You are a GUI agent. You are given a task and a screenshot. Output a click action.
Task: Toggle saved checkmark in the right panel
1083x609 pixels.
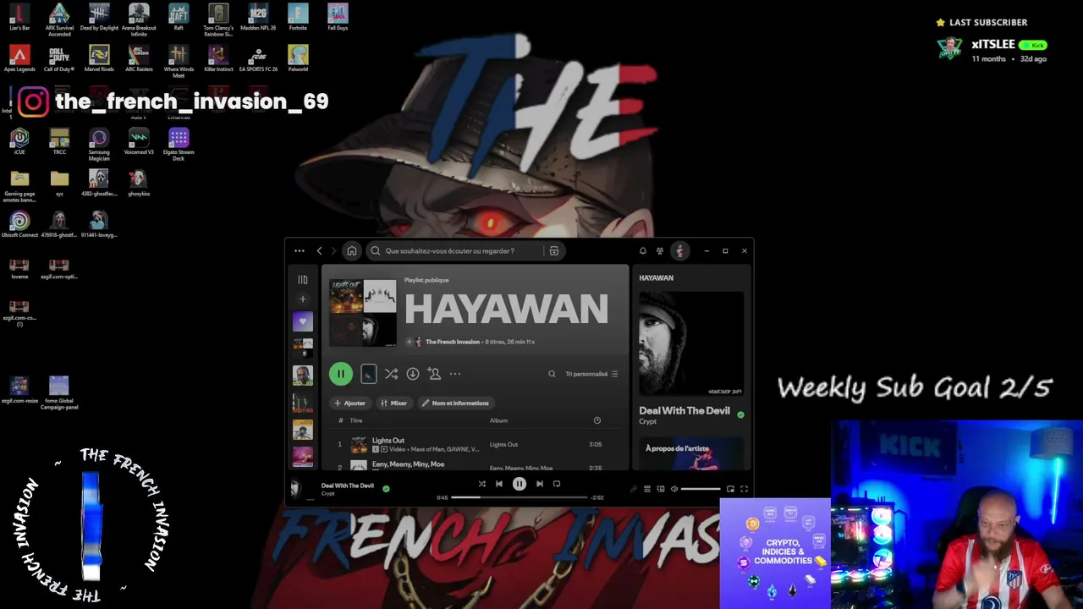tap(740, 414)
